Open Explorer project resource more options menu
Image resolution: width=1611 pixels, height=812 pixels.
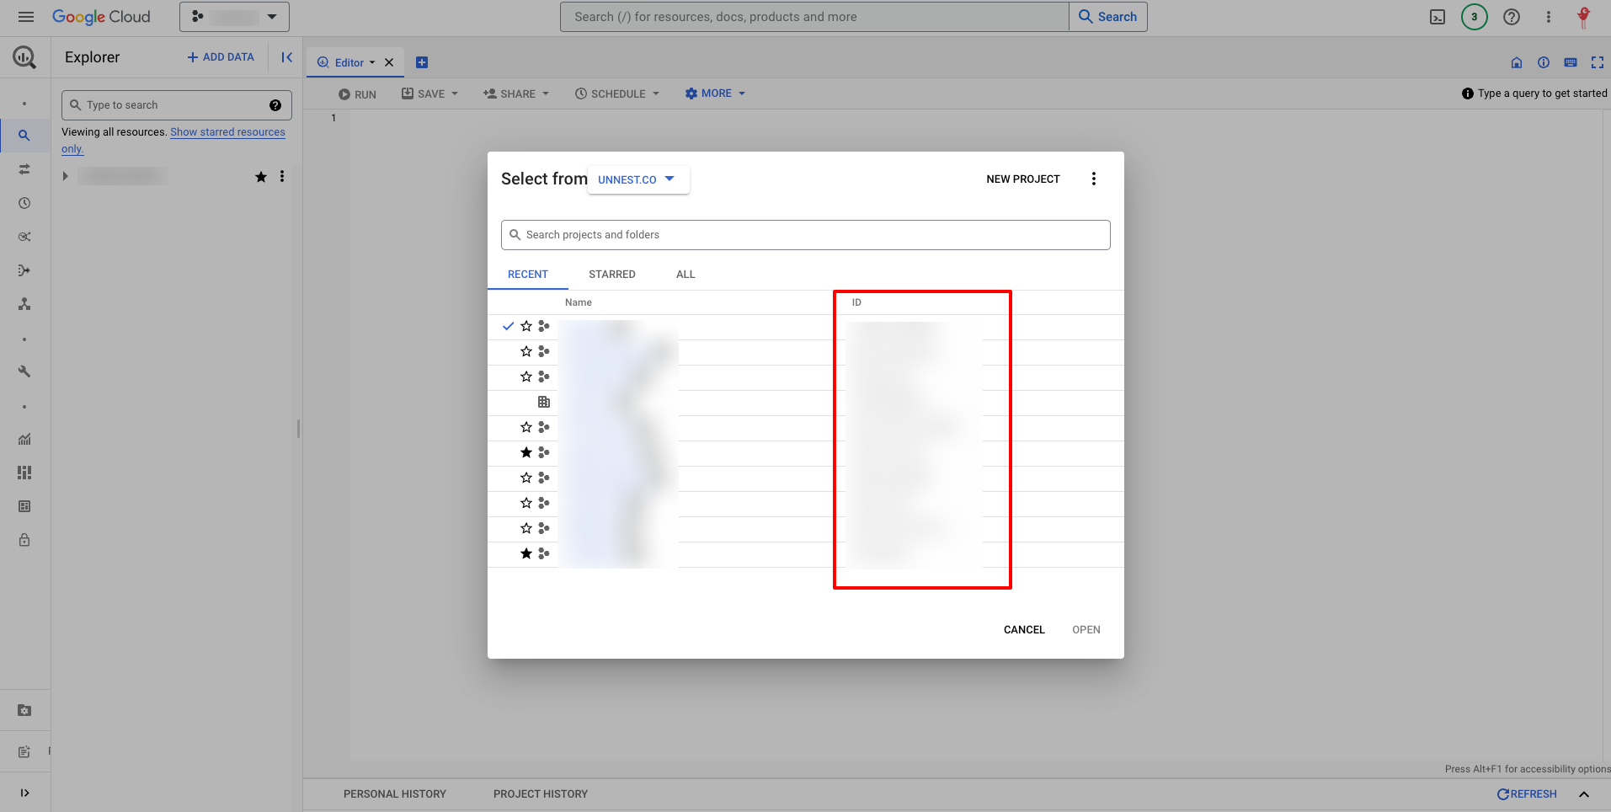(282, 176)
